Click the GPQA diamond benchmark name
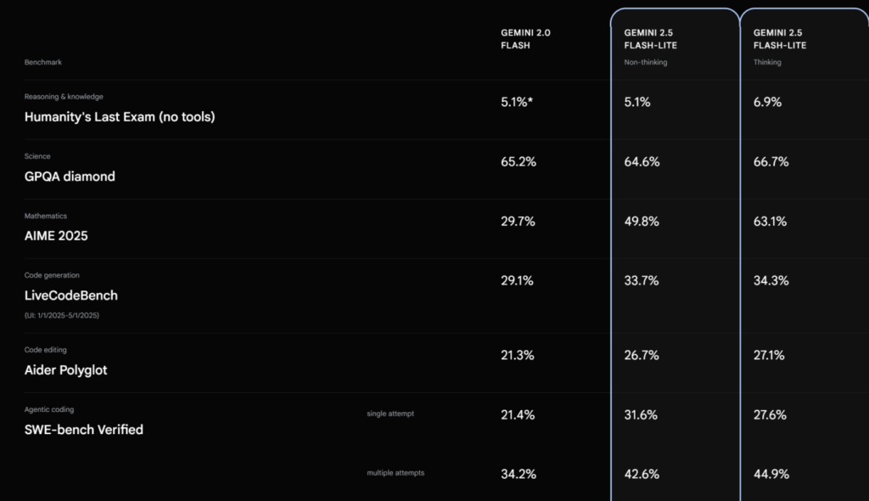 (x=70, y=177)
